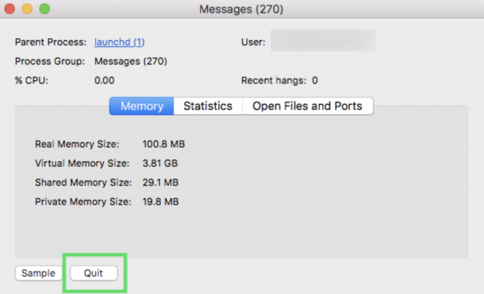Open the Open Files and Ports tab

click(x=308, y=106)
